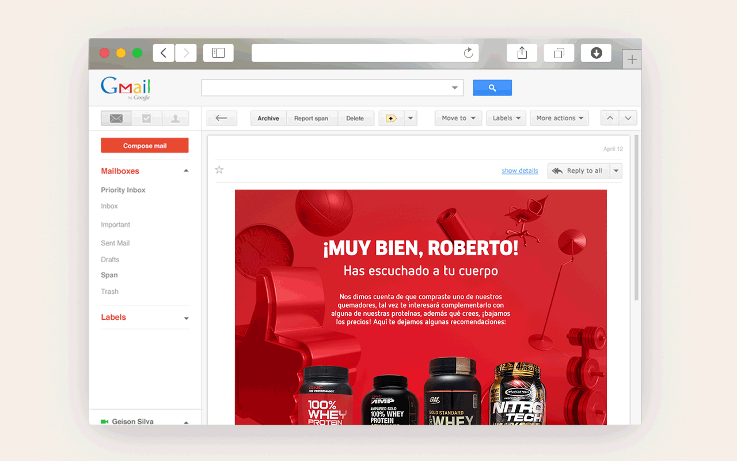
Task: Collapse the Mailboxes section arrow
Action: [x=185, y=171]
